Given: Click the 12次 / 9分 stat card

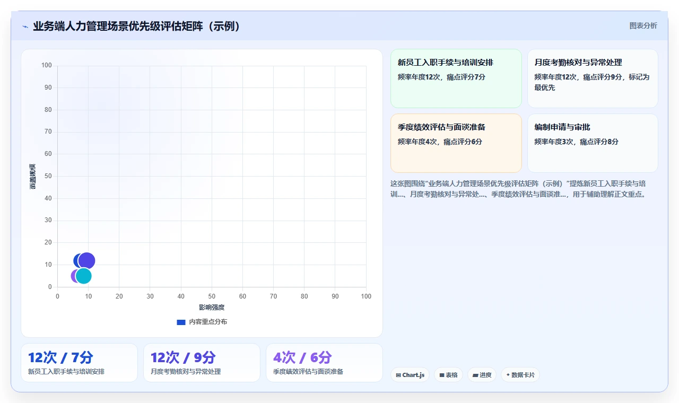Looking at the screenshot, I should coord(202,363).
